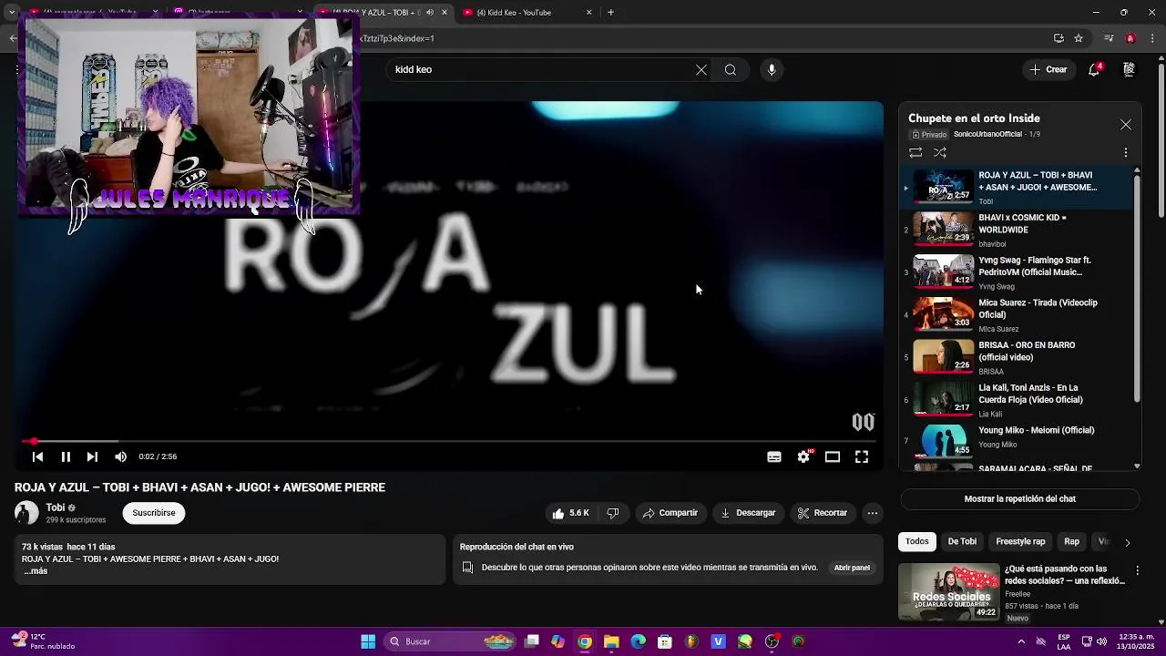1166x656 pixels.
Task: Click 'Abrir panel' for live chat replay
Action: click(x=852, y=568)
